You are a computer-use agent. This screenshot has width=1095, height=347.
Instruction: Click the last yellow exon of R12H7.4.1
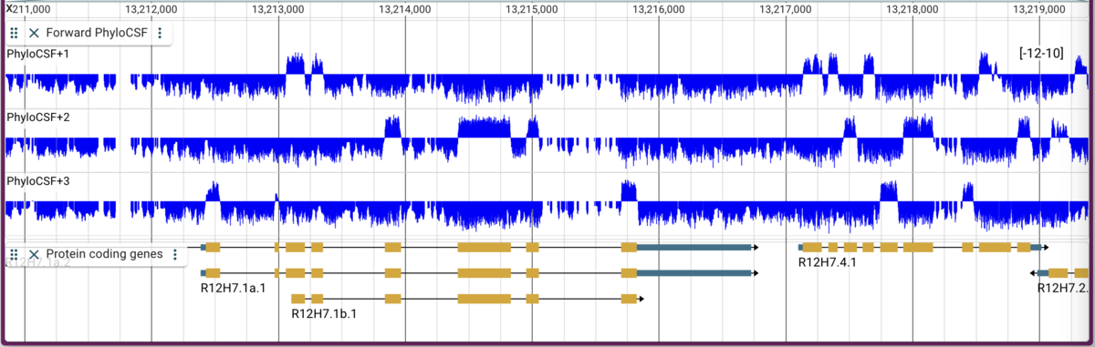click(1024, 247)
